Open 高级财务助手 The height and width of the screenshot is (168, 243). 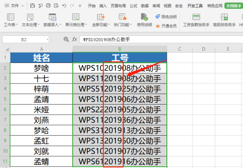[224, 20]
